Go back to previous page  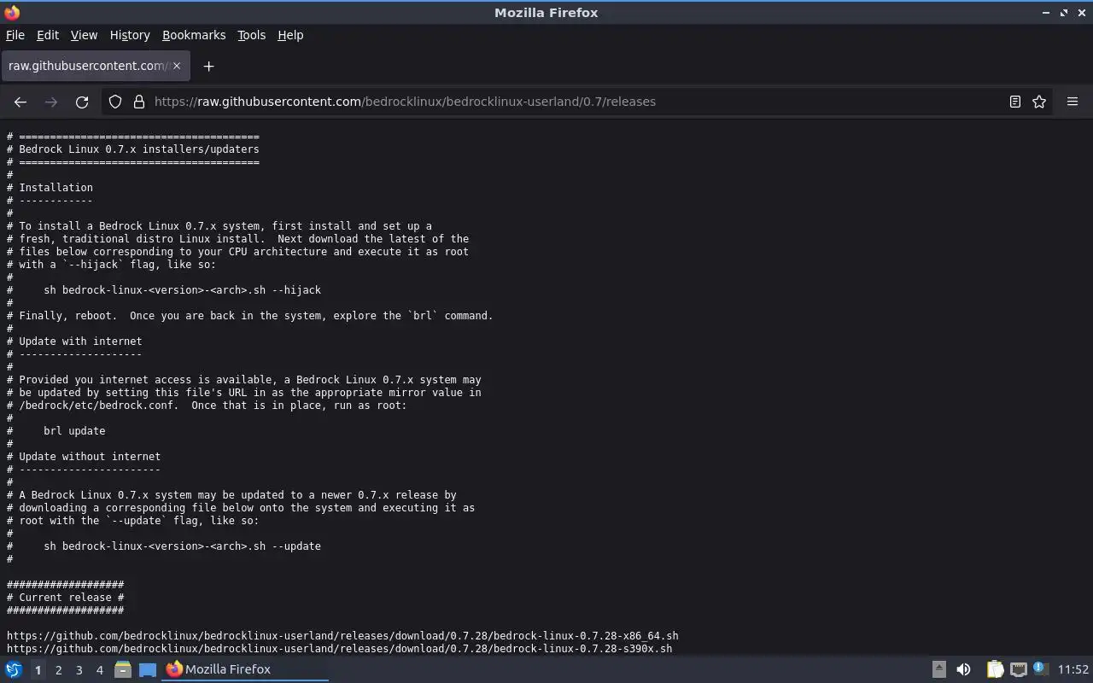click(20, 102)
